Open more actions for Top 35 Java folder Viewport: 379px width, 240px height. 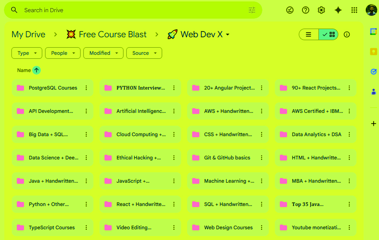[349, 205]
